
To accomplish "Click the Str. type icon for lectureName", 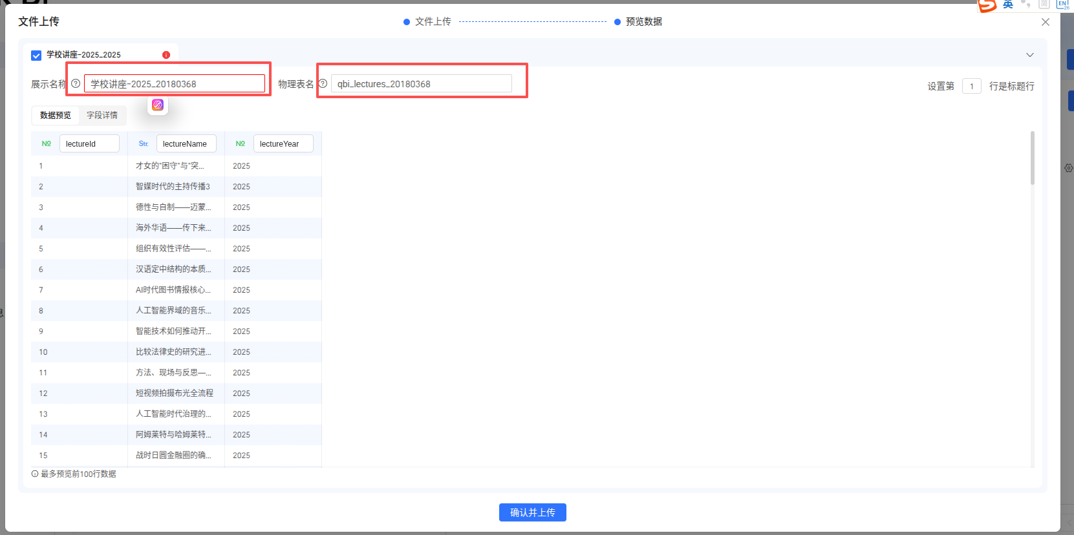I will click(144, 143).
